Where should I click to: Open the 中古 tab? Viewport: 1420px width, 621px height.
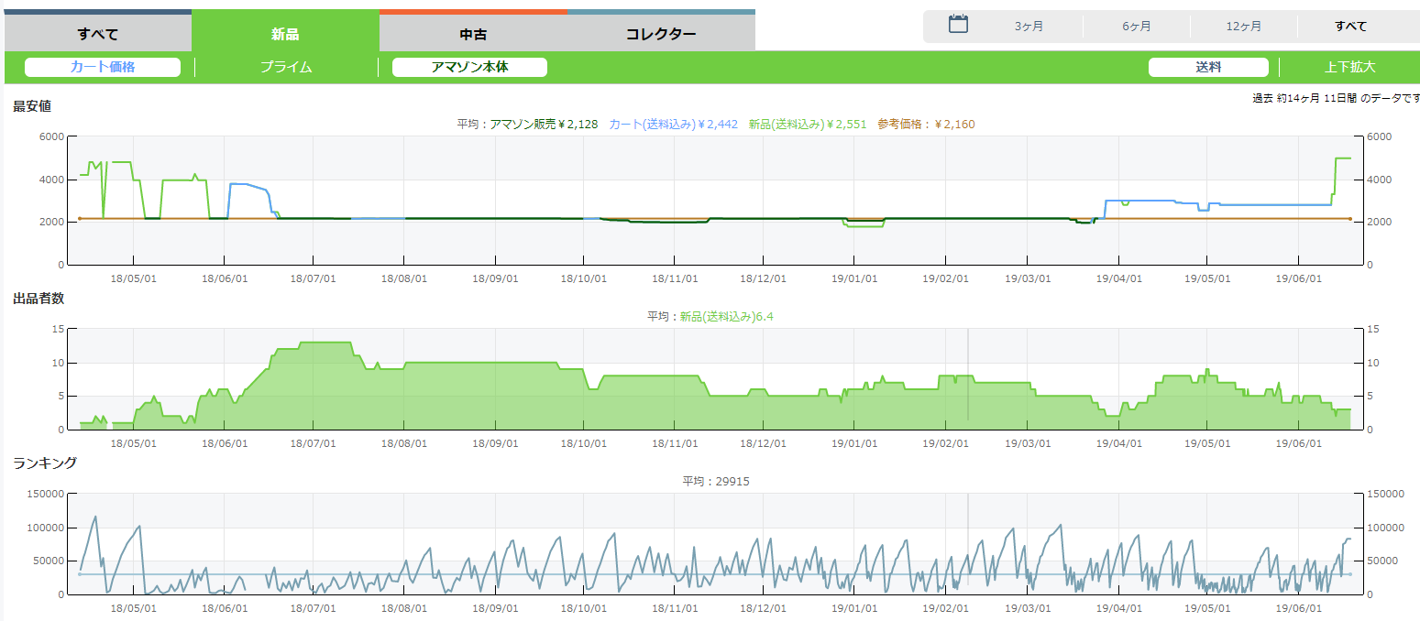pos(473,35)
